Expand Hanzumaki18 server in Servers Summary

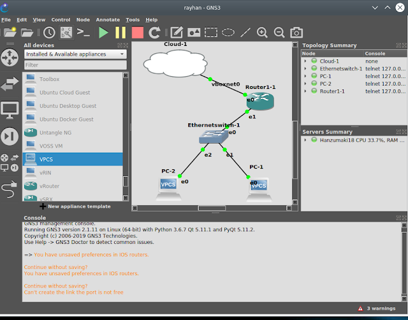305,140
